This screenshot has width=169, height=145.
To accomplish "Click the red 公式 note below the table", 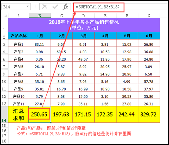I will click(74, 134).
